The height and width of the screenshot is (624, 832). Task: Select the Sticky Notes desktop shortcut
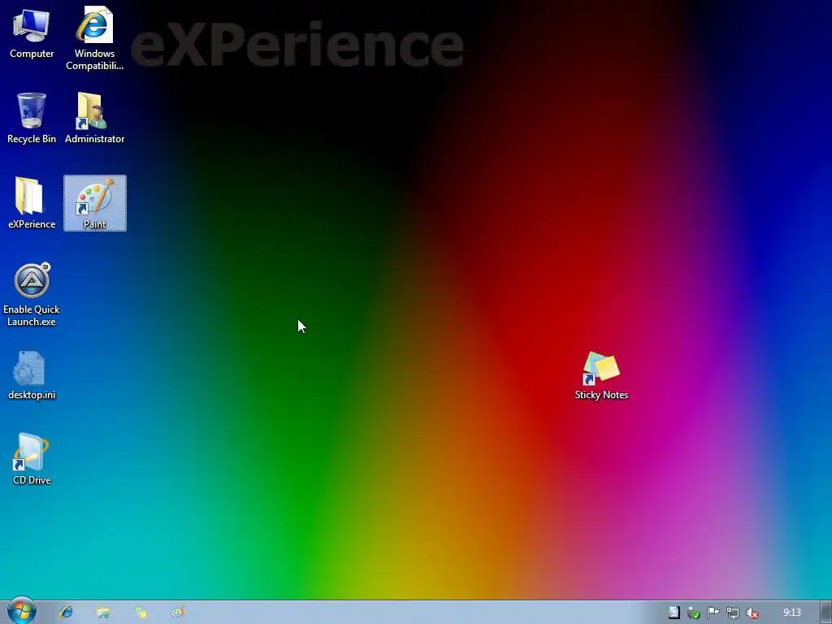(601, 375)
